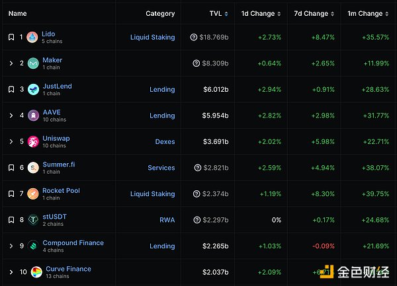Click question mark icon beside Lido's TVL
This screenshot has height=286, width=397.
[194, 38]
